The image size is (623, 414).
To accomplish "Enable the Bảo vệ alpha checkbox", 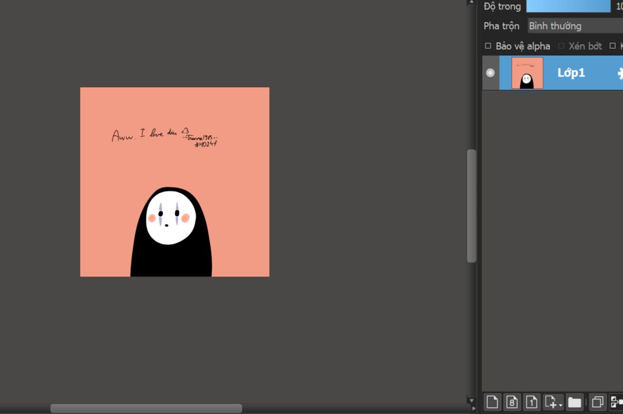I will click(x=488, y=46).
